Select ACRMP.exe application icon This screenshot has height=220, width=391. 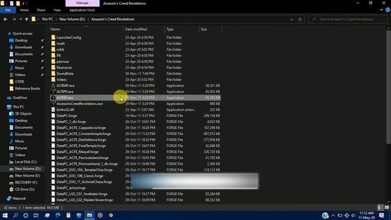coord(53,86)
